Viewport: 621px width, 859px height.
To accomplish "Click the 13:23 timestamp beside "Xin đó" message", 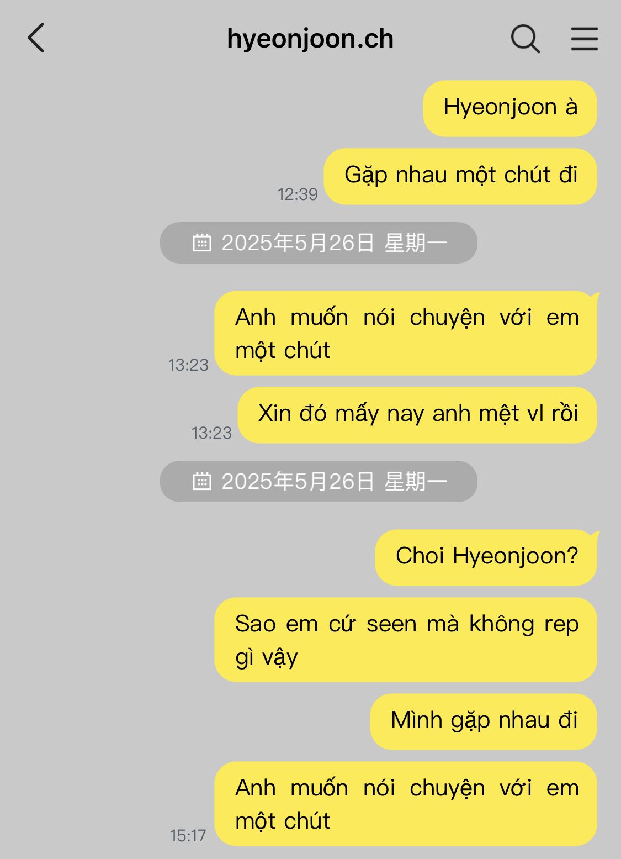I will (x=211, y=433).
